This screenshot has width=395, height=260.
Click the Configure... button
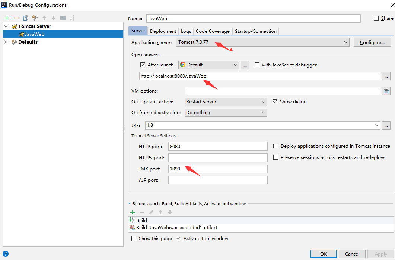(x=372, y=43)
